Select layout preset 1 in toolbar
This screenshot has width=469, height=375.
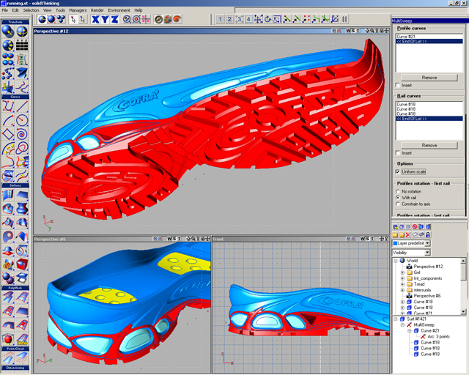221,19
